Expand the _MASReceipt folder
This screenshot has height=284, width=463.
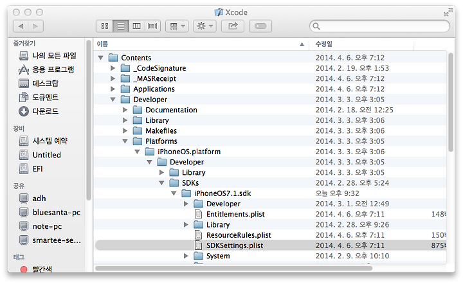(113, 78)
